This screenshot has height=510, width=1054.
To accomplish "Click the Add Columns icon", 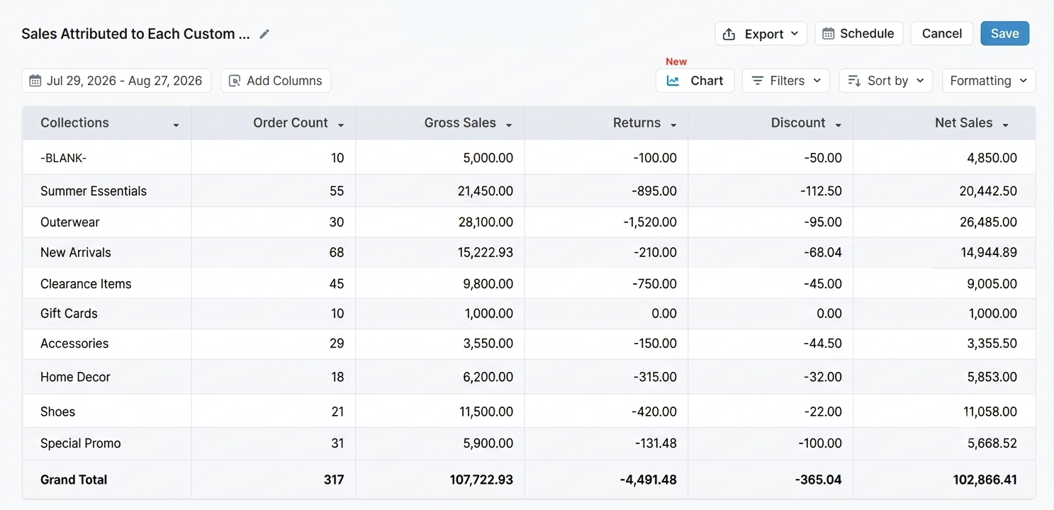I will point(235,81).
